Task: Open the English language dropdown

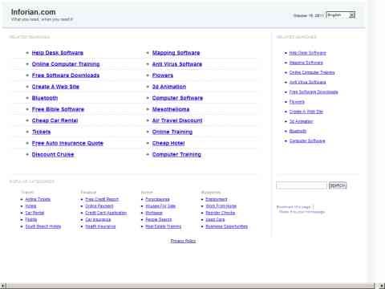Action: pyautogui.click(x=341, y=15)
